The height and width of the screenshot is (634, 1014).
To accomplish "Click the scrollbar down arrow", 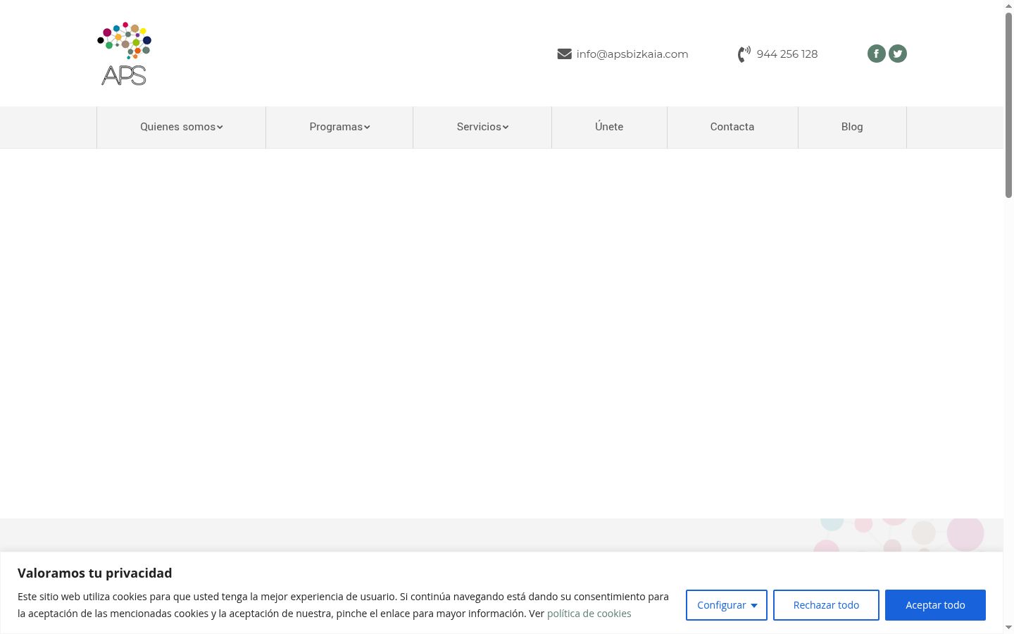I will tap(1008, 627).
